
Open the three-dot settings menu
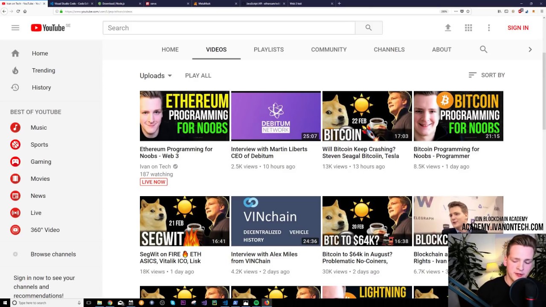point(489,28)
